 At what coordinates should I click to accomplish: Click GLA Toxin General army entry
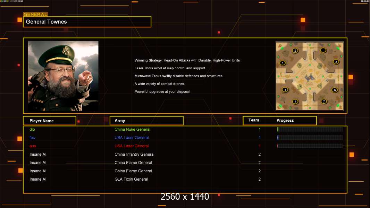[x=131, y=179]
